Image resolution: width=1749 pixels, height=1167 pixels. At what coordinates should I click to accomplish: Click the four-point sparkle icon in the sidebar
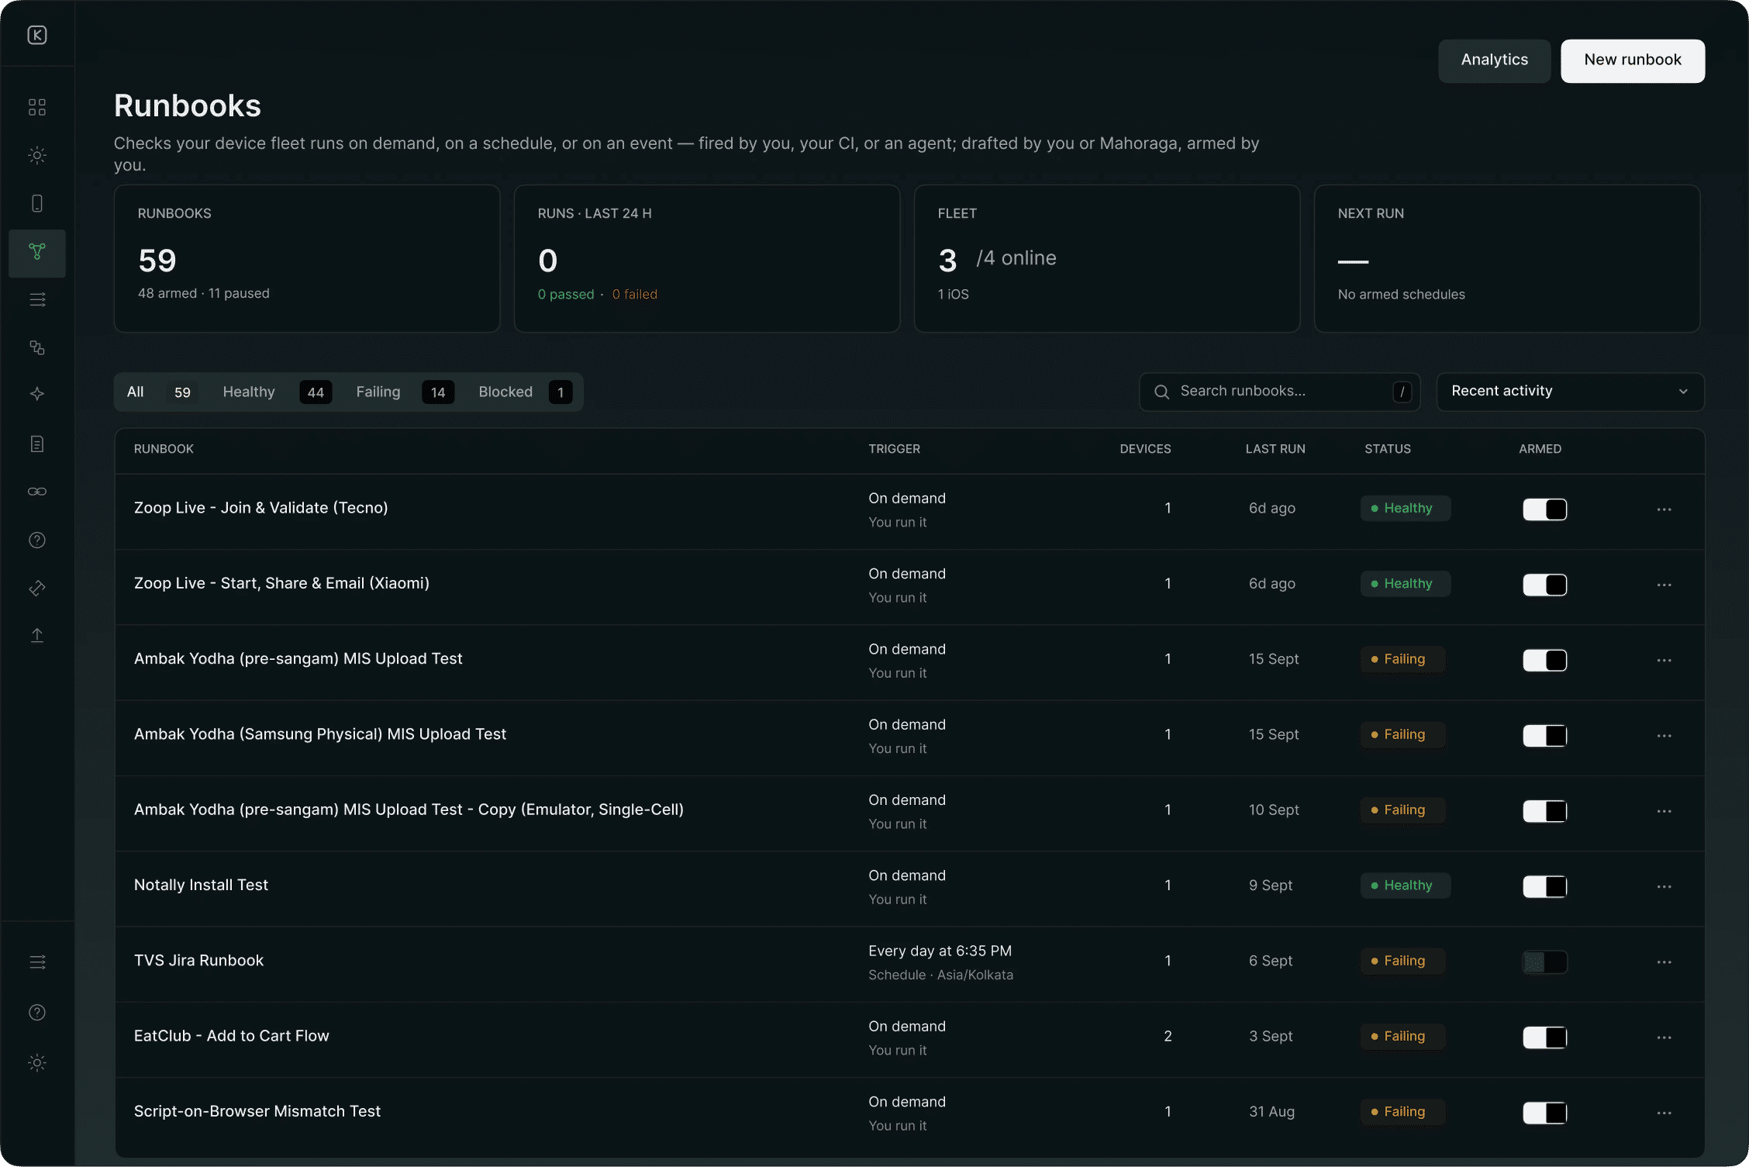37,394
